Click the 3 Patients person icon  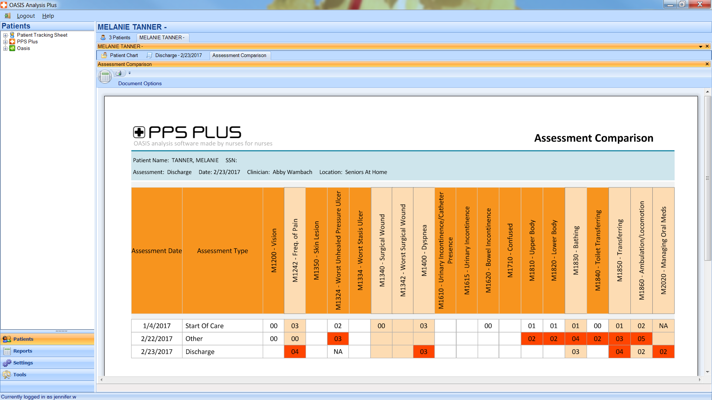pos(103,37)
